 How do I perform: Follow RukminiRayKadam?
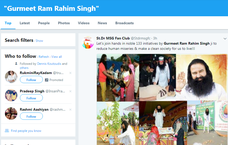click(x=31, y=80)
